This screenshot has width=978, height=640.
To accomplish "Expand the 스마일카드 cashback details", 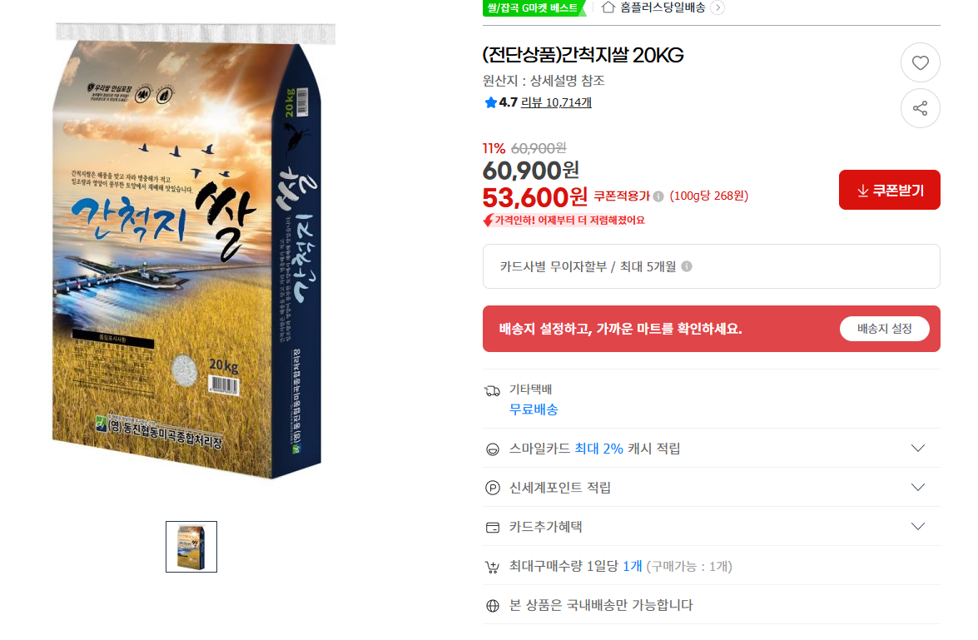I will [918, 448].
